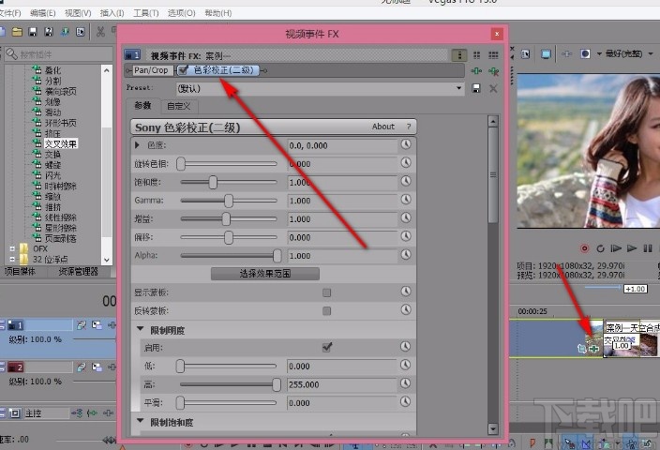Open the plug-in chain button in the FX dialog
The image size is (660, 450).
476,71
